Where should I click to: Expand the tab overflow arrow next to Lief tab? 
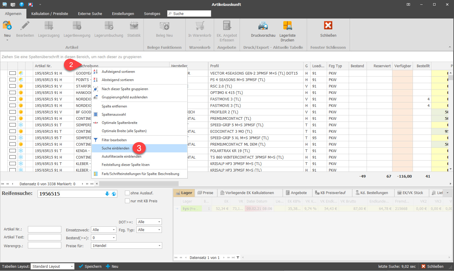point(447,193)
